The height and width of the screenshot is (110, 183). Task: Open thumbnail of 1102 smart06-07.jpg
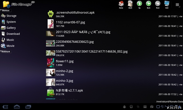[51, 24]
